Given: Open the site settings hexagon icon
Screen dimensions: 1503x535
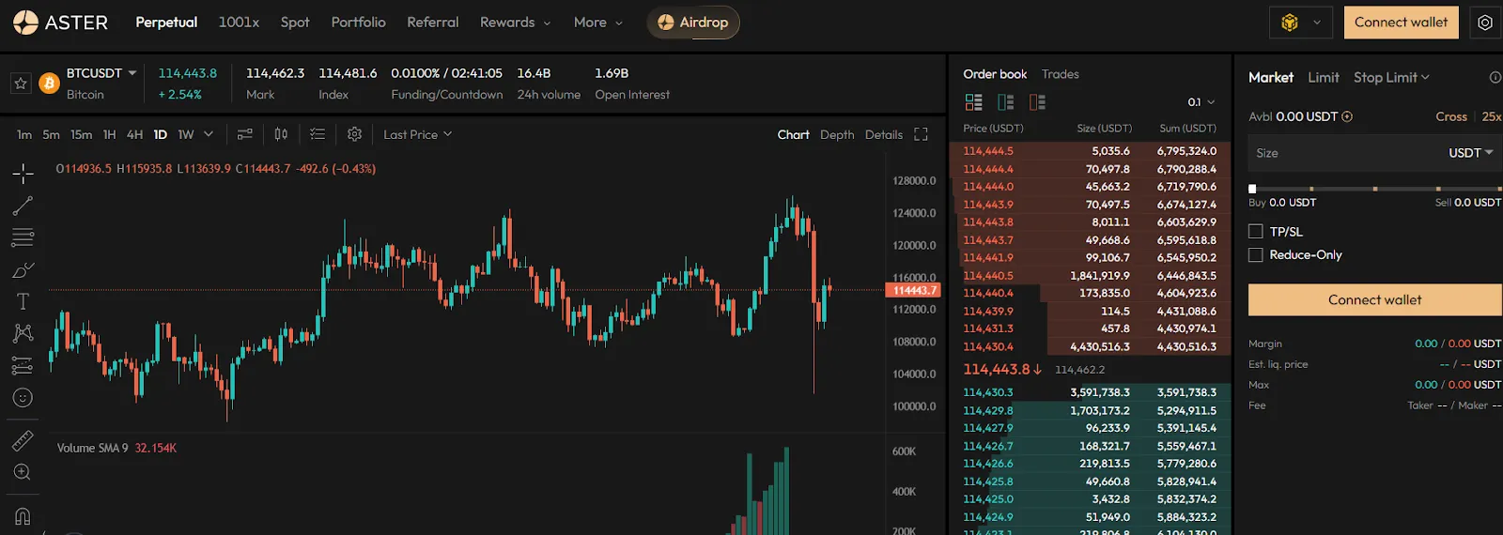Looking at the screenshot, I should pos(1485,23).
